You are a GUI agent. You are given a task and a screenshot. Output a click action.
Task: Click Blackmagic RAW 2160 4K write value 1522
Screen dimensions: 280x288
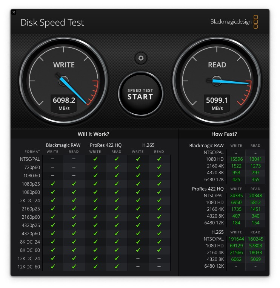coord(236,166)
